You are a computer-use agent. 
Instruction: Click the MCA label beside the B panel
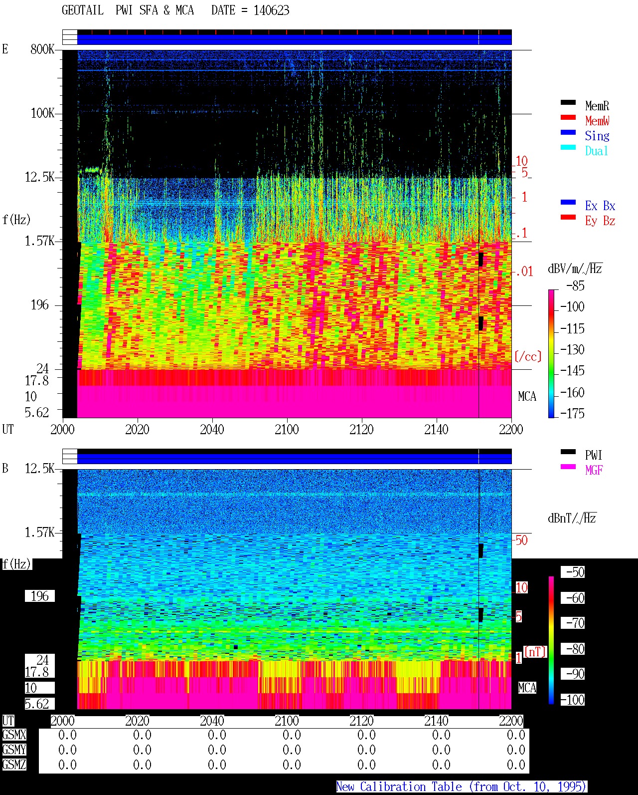pyautogui.click(x=527, y=688)
